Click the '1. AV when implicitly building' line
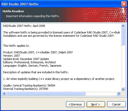The image size is (128, 111). pos(59,79)
